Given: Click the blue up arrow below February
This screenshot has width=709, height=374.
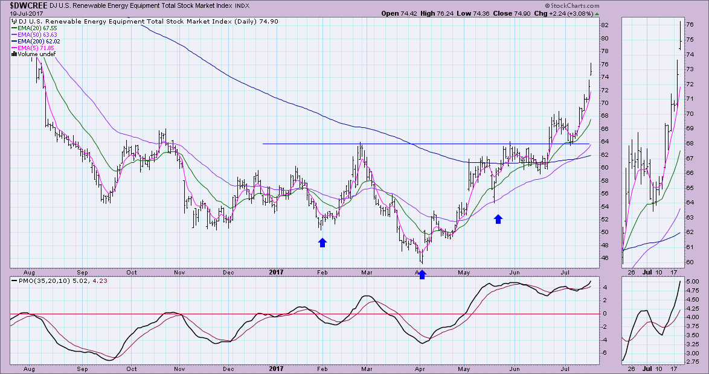Looking at the screenshot, I should (x=322, y=242).
